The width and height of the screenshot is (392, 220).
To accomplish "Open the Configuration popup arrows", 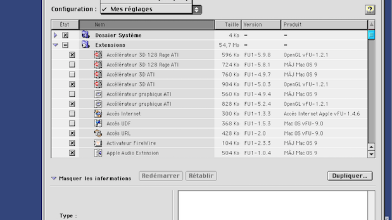I will coord(197,10).
